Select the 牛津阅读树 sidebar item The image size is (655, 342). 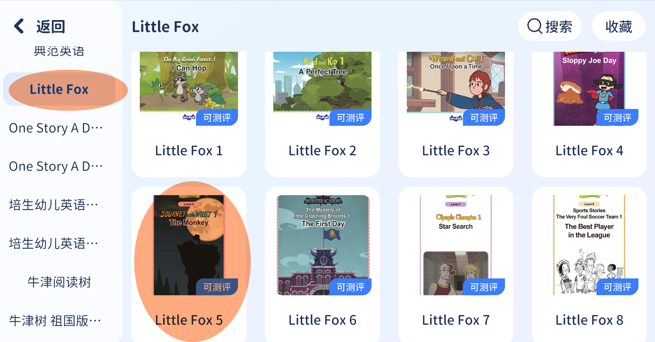[59, 282]
